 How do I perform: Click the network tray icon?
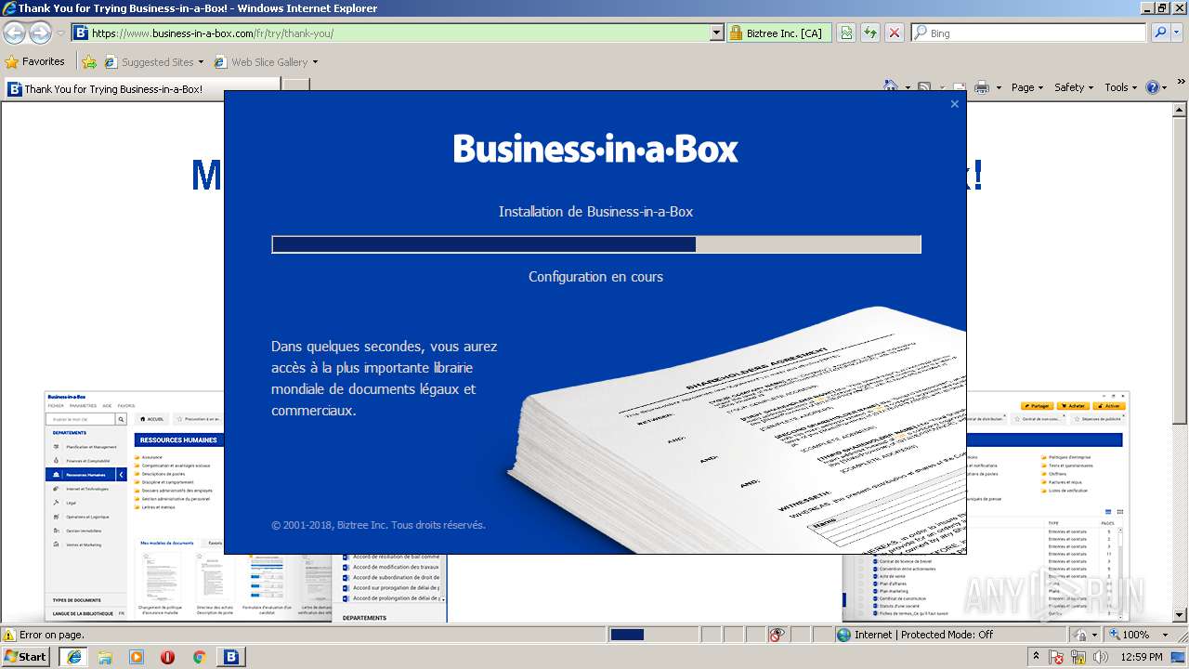point(1078,657)
